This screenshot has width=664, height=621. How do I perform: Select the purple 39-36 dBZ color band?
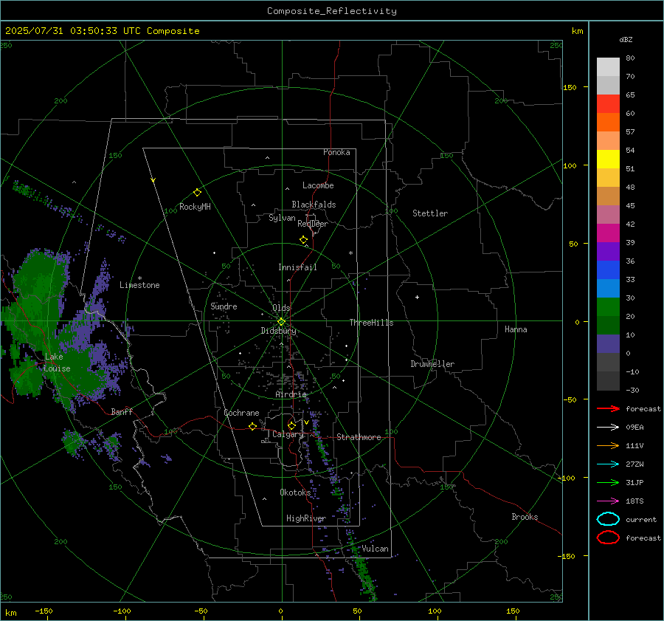[x=608, y=252]
